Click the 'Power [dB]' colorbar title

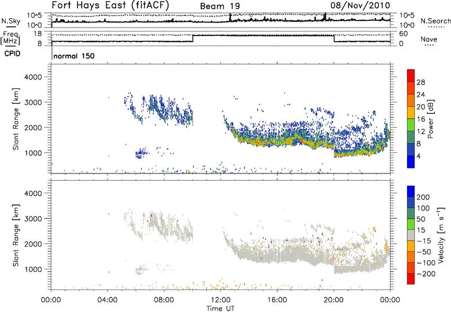pos(431,119)
